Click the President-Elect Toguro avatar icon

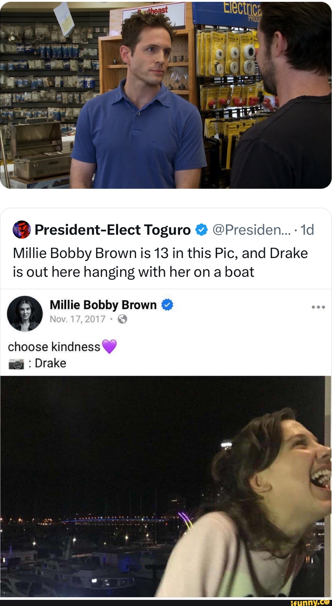coord(22,230)
